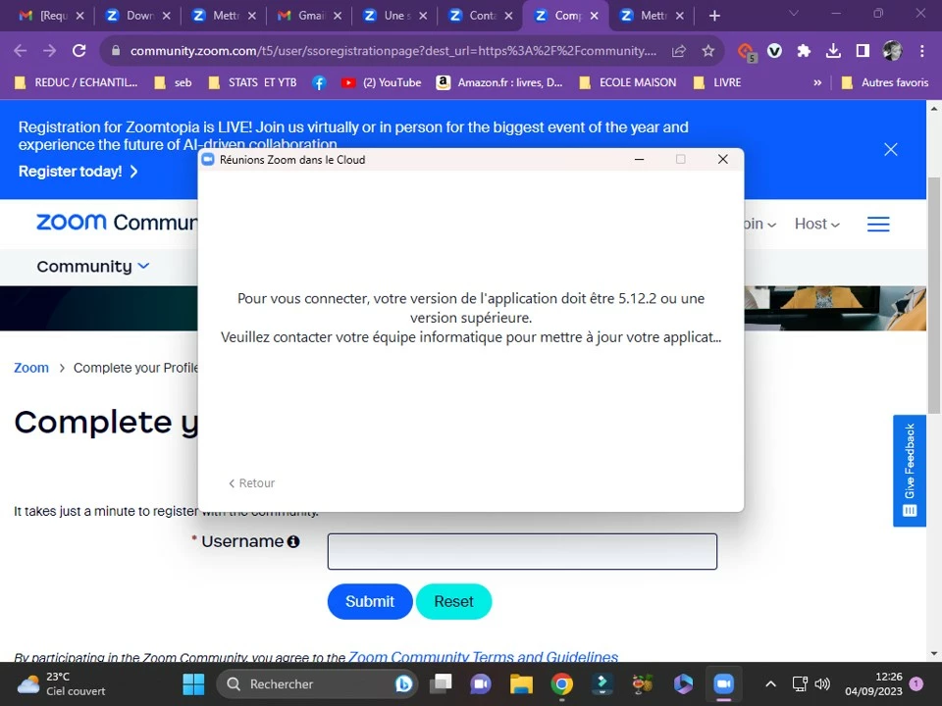942x706 pixels.
Task: Click the page vertical scrollbar thumb
Action: click(x=933, y=294)
